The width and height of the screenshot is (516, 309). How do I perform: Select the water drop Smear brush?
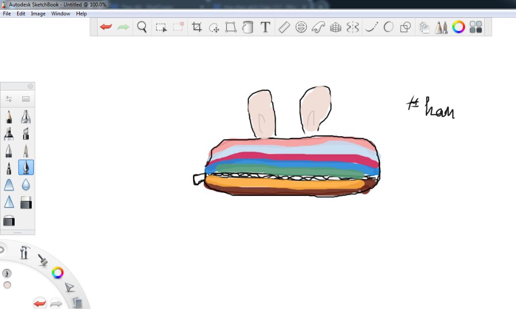26,185
